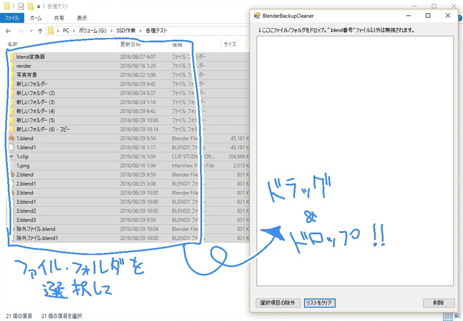Click the 21 個の項目を選択 status text
463x321 pixels.
tap(61, 316)
